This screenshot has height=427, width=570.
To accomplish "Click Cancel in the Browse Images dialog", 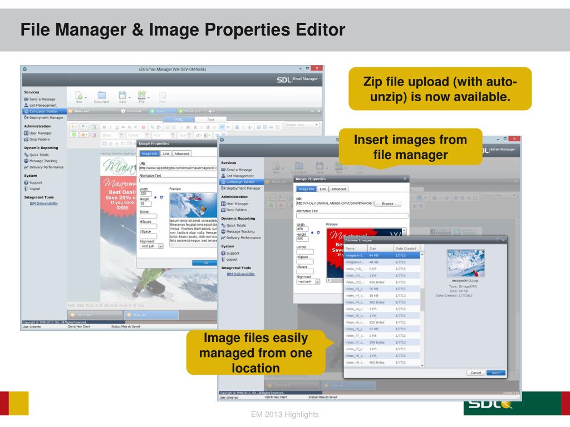I will click(x=476, y=373).
